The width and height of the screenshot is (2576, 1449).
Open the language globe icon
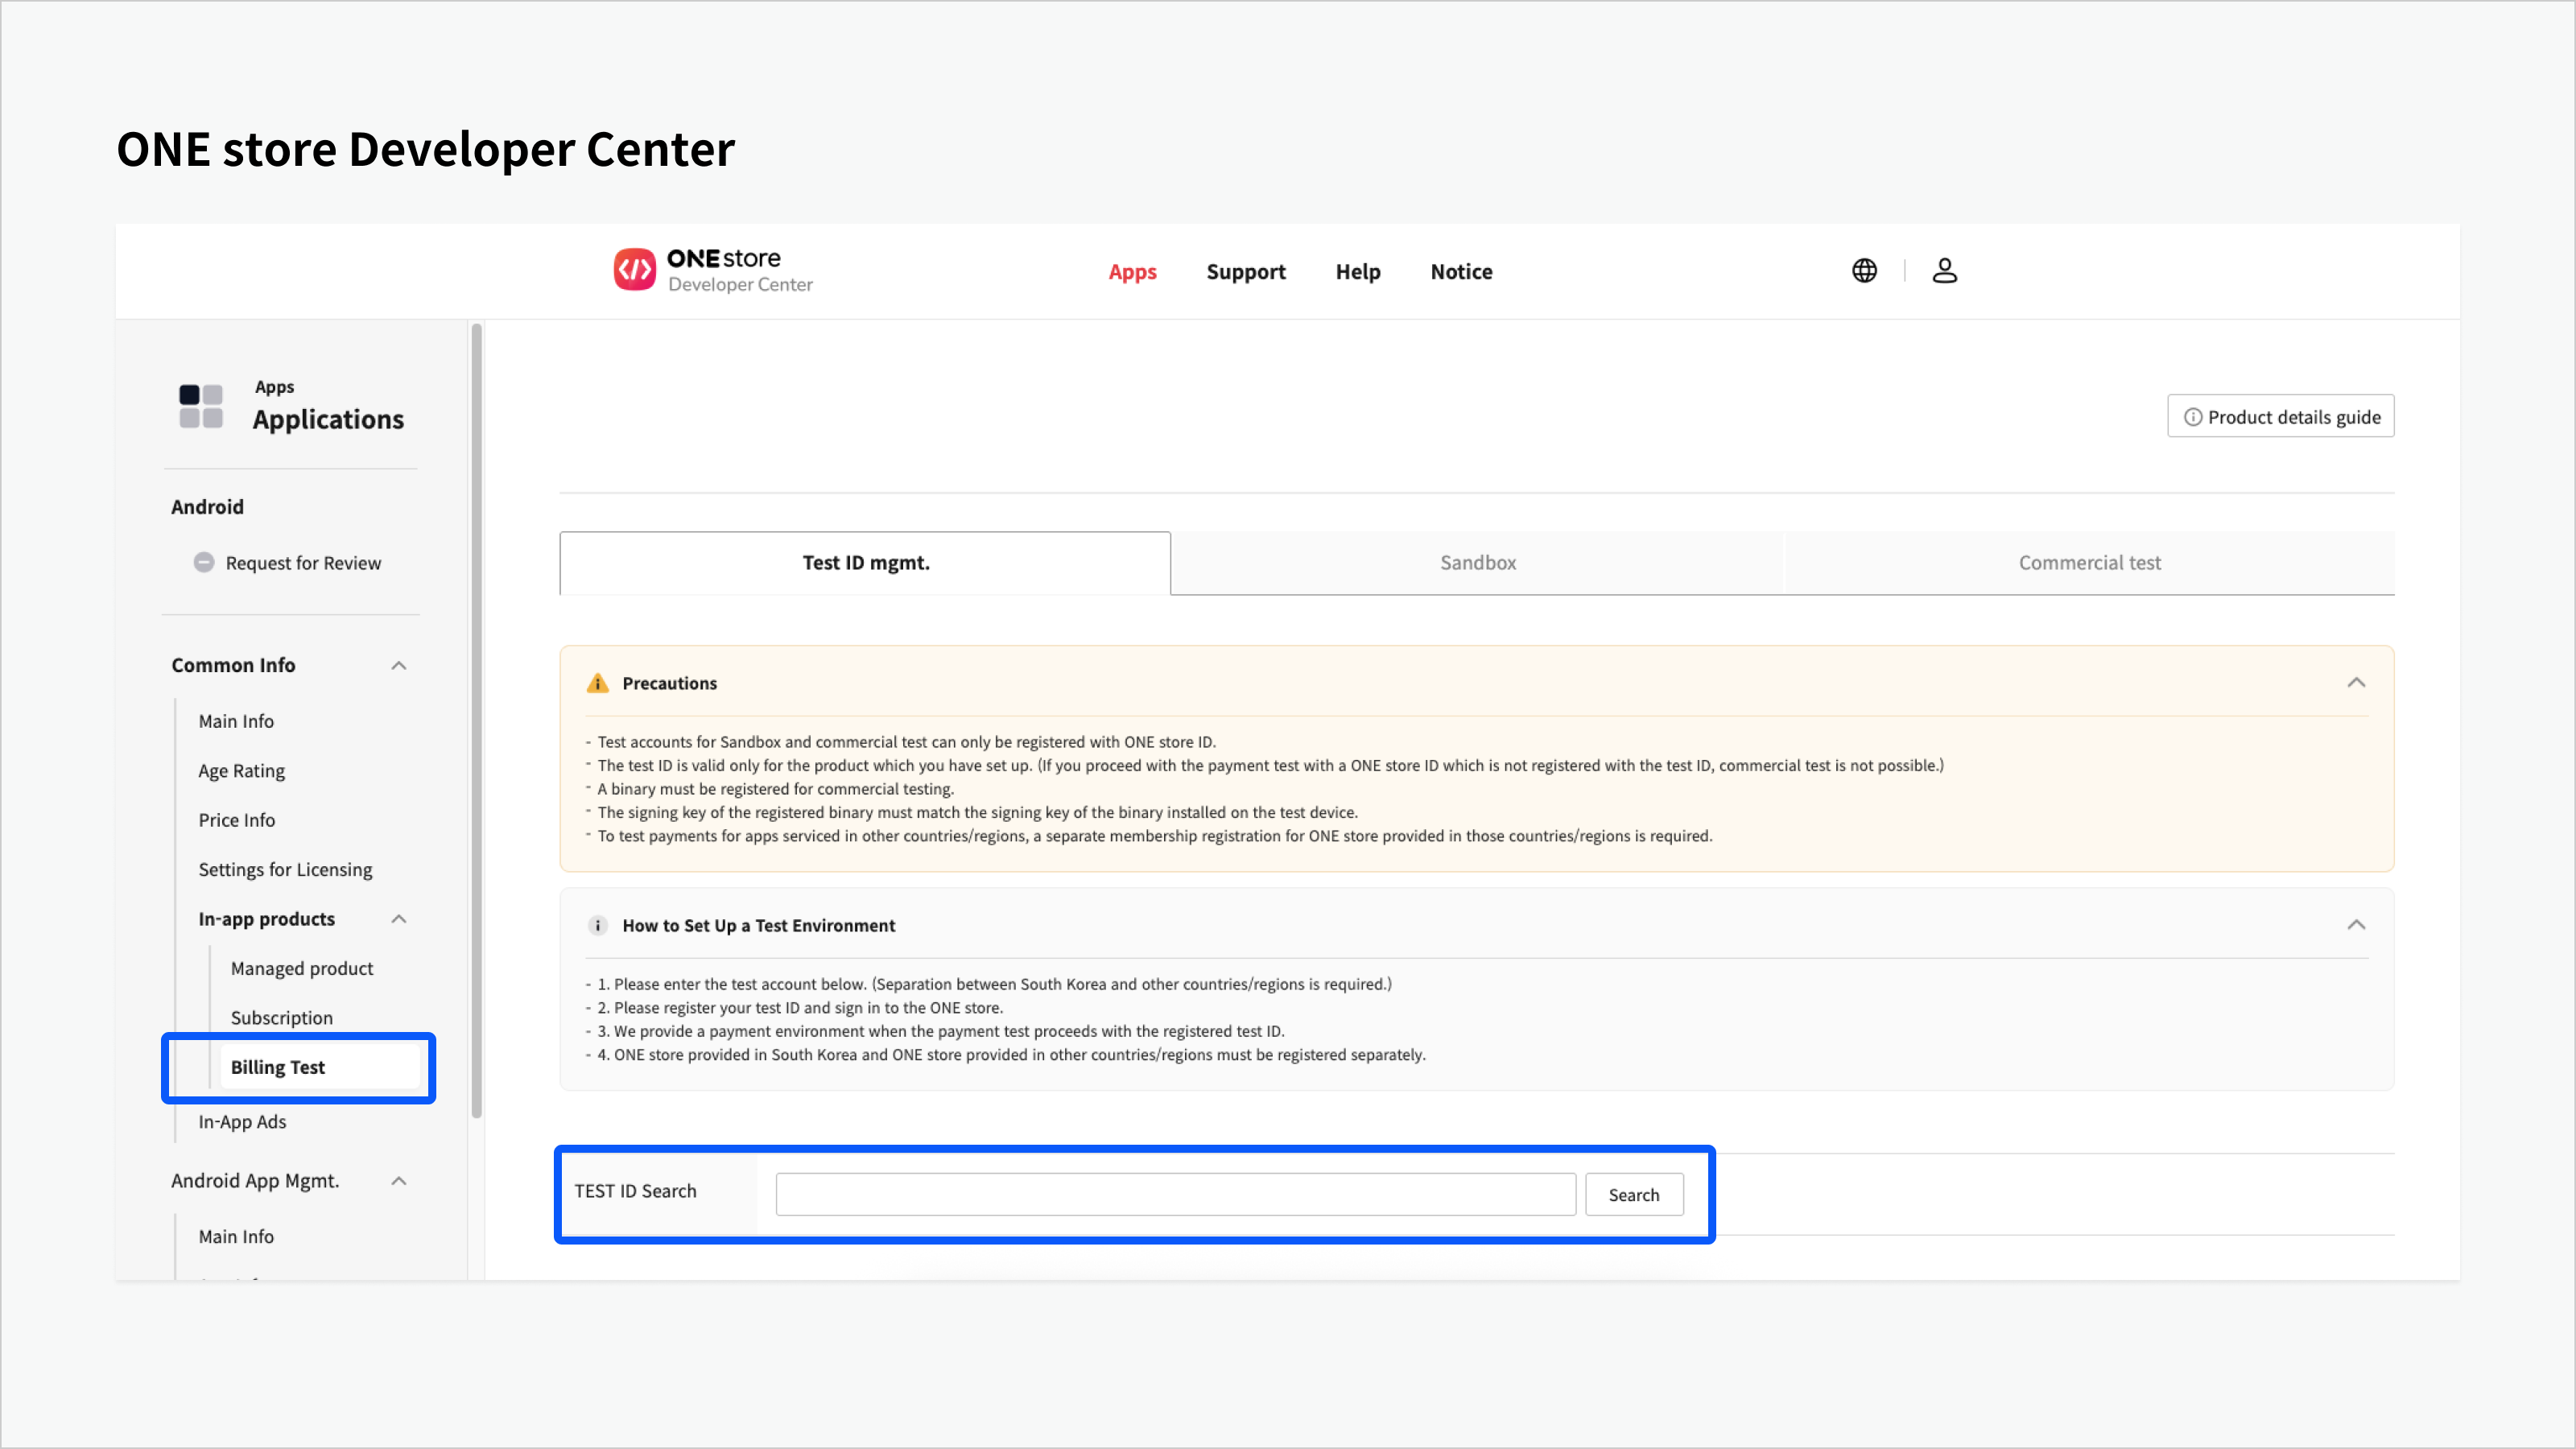click(x=1864, y=271)
